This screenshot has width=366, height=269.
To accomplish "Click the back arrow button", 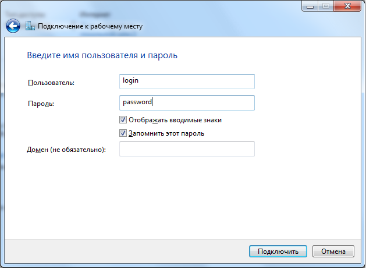I will (x=13, y=26).
